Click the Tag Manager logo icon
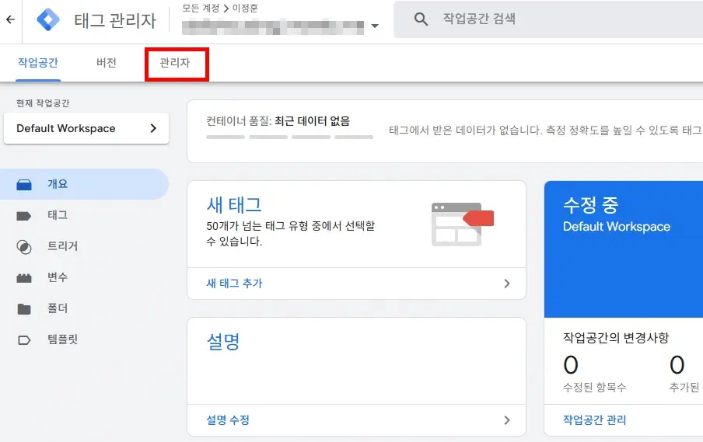The width and height of the screenshot is (703, 442). coord(48,19)
